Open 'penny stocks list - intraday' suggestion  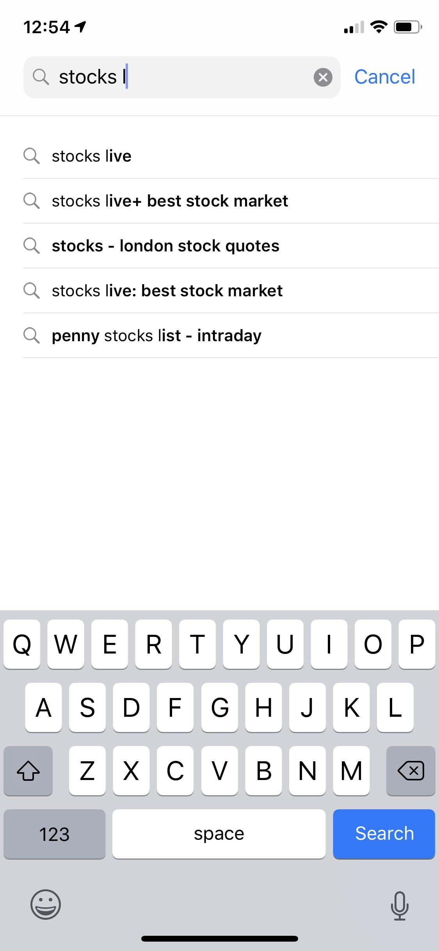[156, 336]
